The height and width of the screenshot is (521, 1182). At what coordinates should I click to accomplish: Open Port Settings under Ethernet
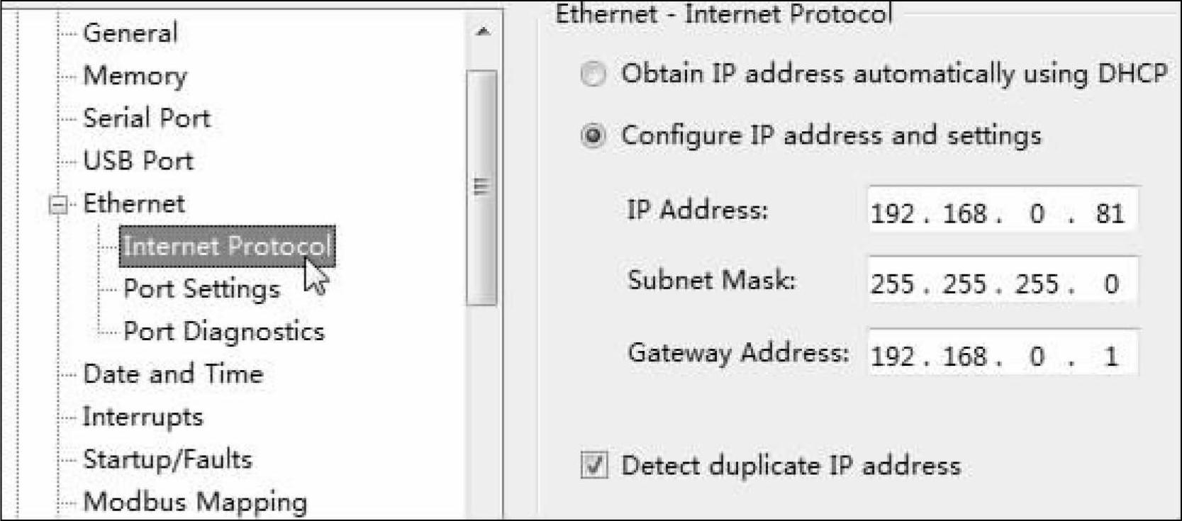[x=201, y=289]
